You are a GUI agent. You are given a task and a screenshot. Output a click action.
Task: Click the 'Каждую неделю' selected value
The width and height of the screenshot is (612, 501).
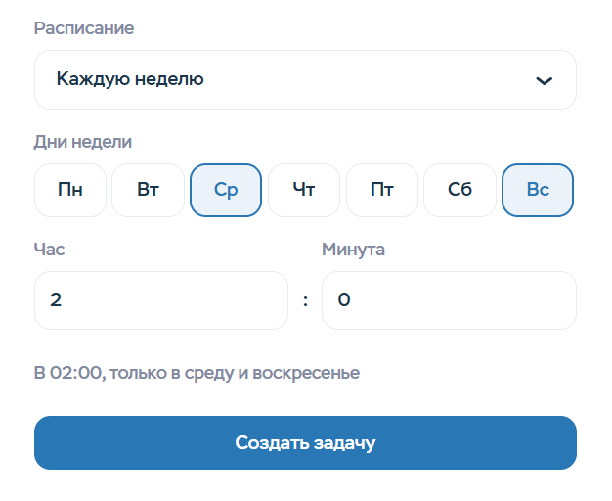coord(130,79)
